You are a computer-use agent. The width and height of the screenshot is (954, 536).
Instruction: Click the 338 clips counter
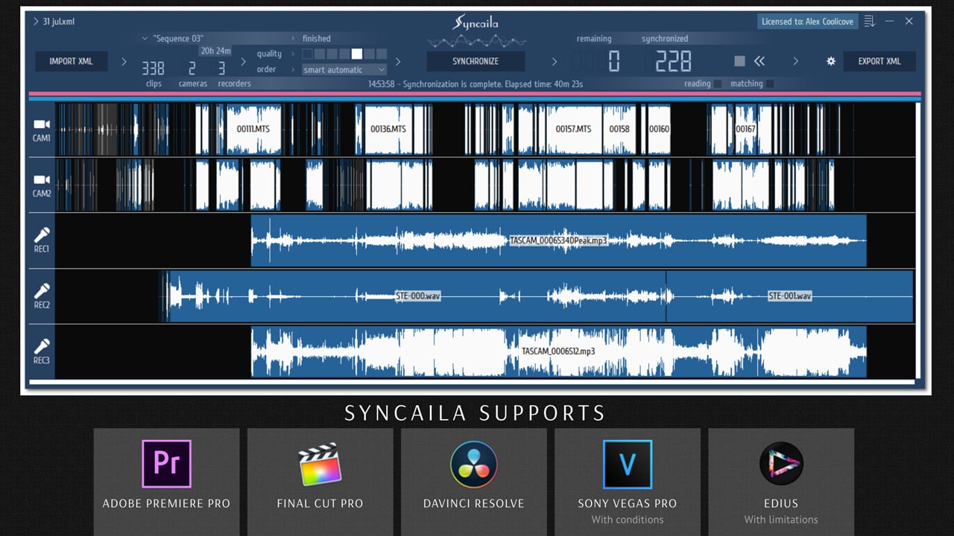point(153,68)
